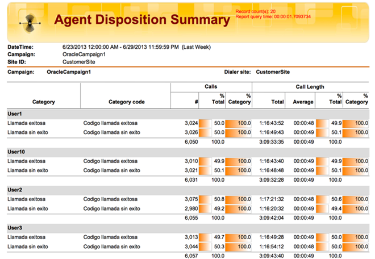Collapse the User10 group row
Screen dimensions: 375x259
coord(16,152)
